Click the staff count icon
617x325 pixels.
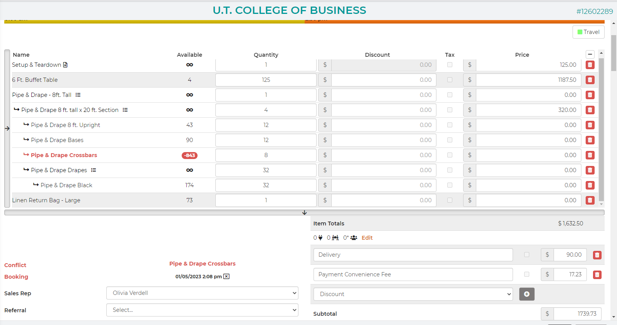click(x=335, y=238)
